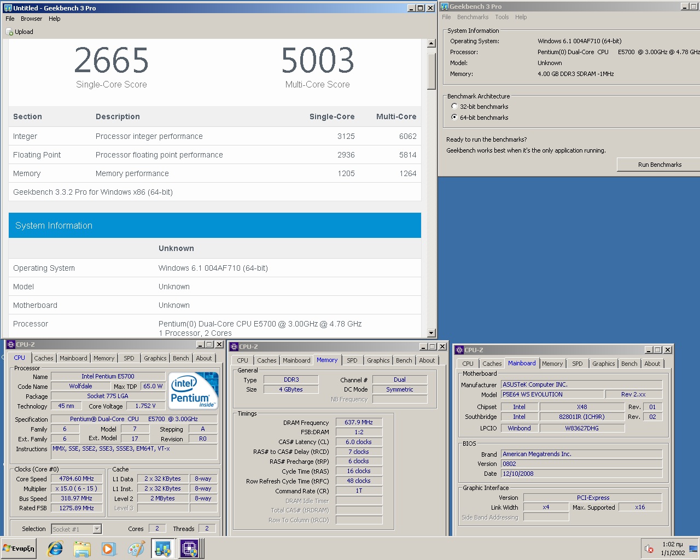Open About tab in Mainboard CPU-Z window
The height and width of the screenshot is (560, 700).
[x=652, y=364]
